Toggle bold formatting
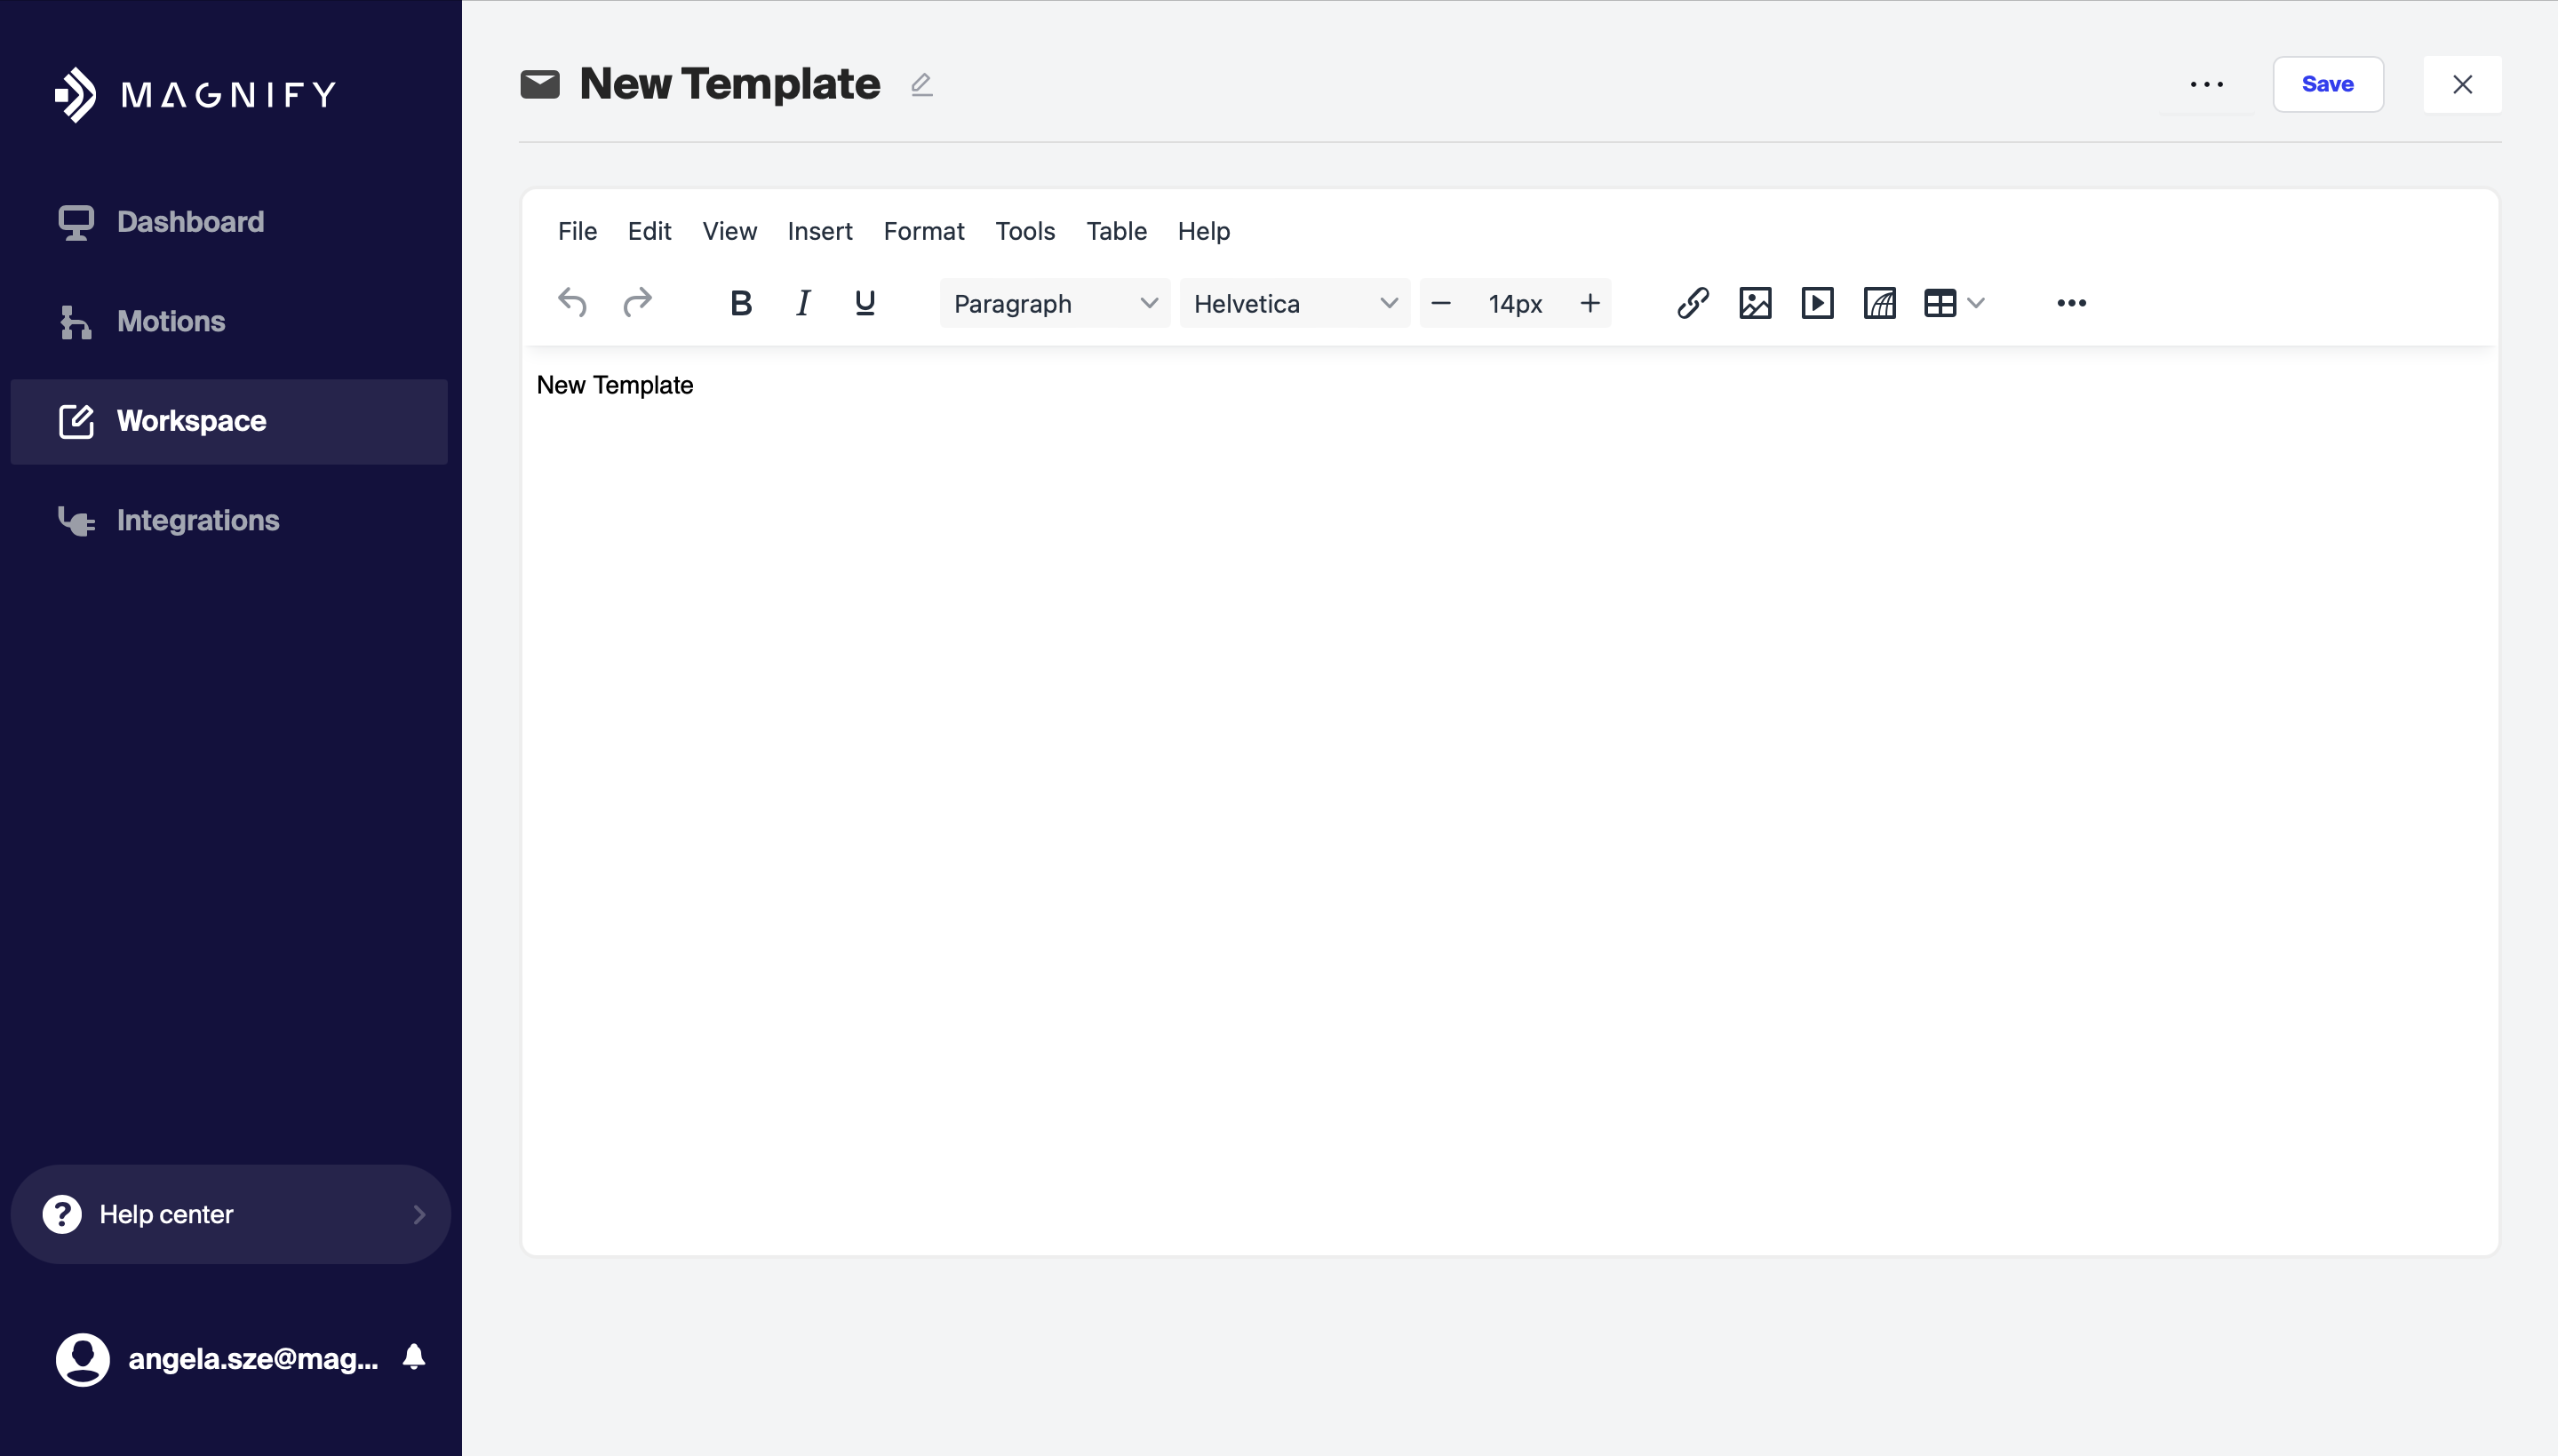This screenshot has width=2558, height=1456. point(740,303)
